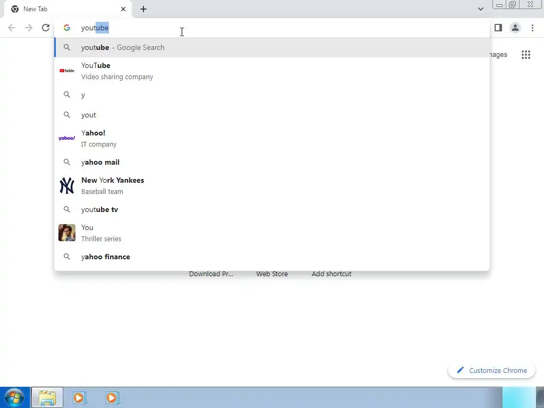Click the browser forward arrow
The height and width of the screenshot is (408, 544).
tap(29, 28)
